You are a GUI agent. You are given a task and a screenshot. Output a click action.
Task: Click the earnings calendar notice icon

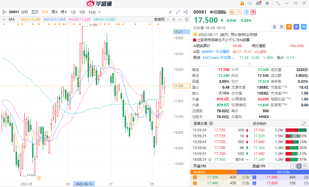point(195,34)
